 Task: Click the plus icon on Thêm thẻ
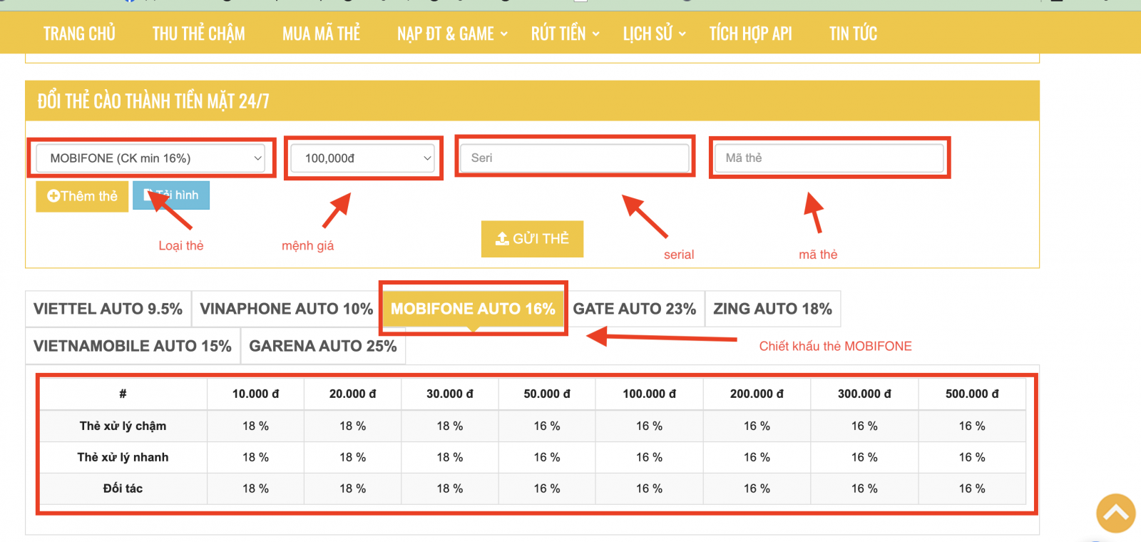53,196
